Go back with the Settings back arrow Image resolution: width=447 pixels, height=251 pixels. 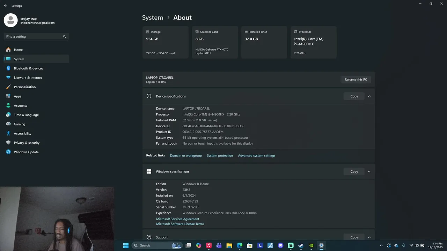tap(5, 6)
